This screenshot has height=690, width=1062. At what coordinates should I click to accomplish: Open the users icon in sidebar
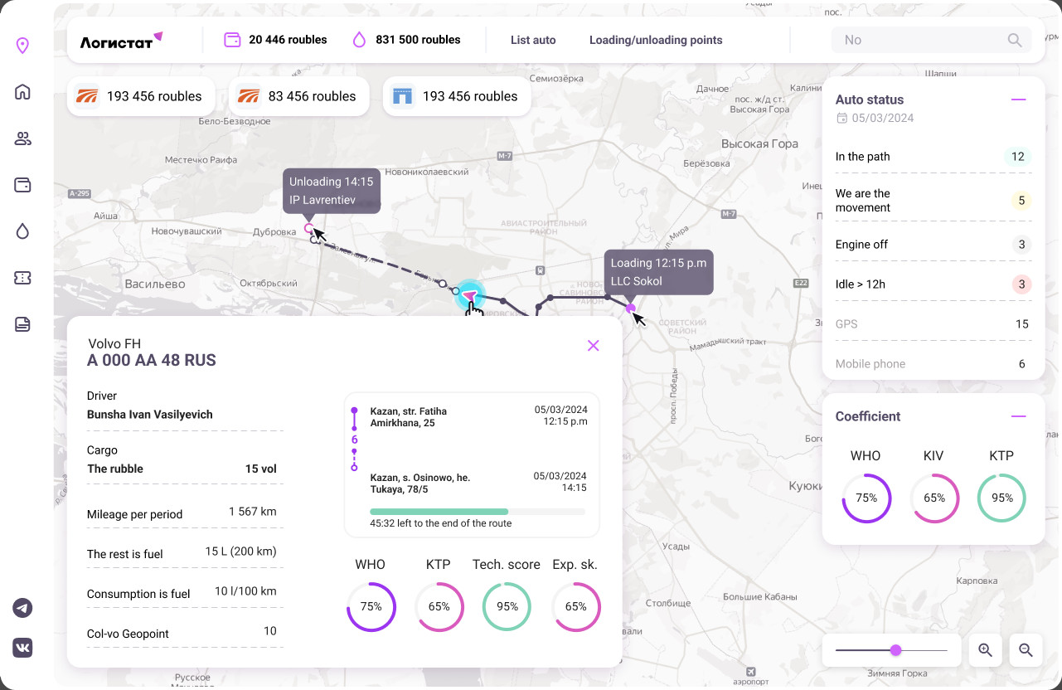click(x=22, y=138)
